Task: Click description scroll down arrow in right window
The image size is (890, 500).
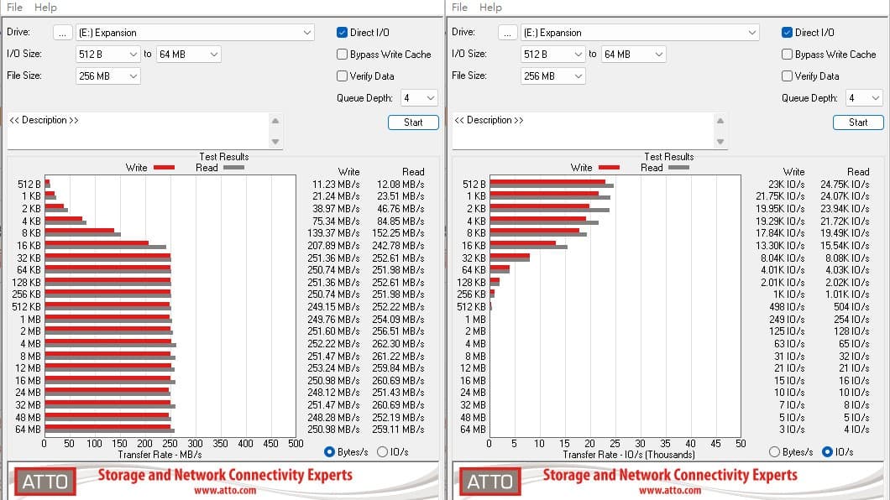Action: (720, 142)
